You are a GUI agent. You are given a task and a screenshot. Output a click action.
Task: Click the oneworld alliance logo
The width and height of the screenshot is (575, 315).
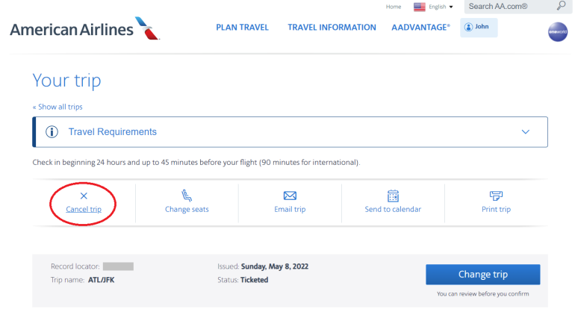(x=557, y=33)
